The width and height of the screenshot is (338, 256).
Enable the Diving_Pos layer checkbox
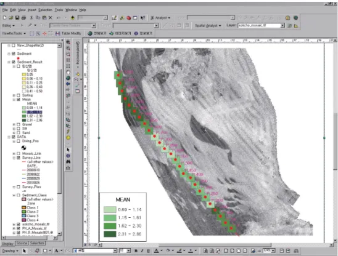(x=19, y=141)
